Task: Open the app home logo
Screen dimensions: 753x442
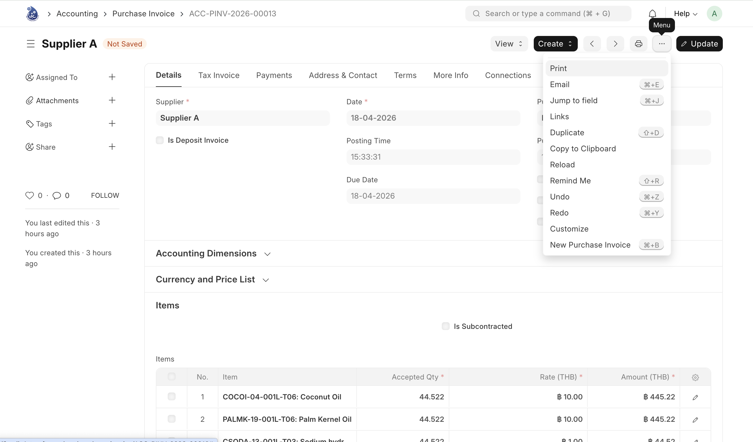Action: point(32,14)
